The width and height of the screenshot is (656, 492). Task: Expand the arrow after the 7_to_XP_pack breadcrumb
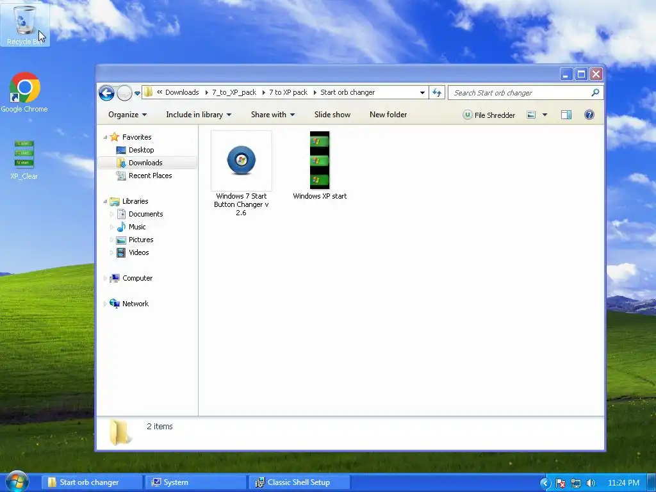tap(263, 92)
